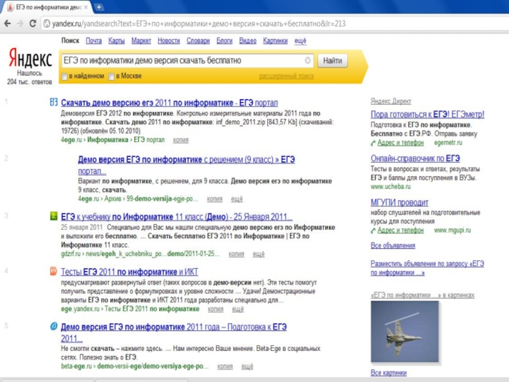Click the Найти search button

(333, 60)
